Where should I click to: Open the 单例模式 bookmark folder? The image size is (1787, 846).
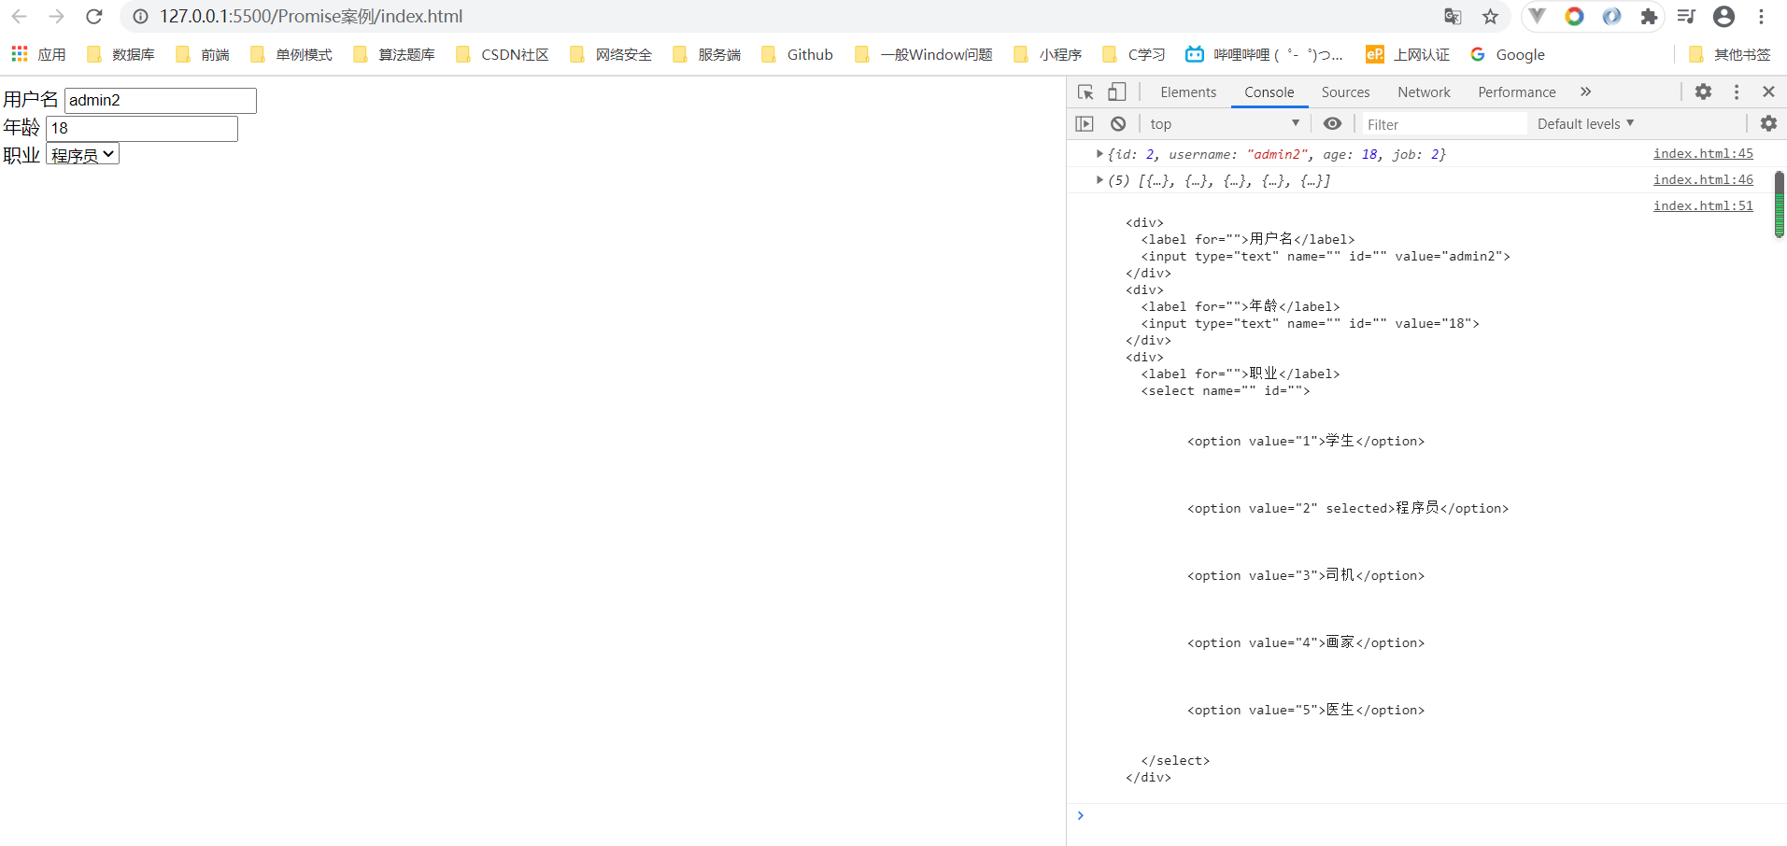click(291, 54)
